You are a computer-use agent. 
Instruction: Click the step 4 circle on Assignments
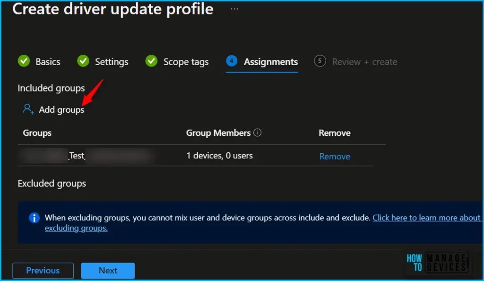pyautogui.click(x=231, y=61)
